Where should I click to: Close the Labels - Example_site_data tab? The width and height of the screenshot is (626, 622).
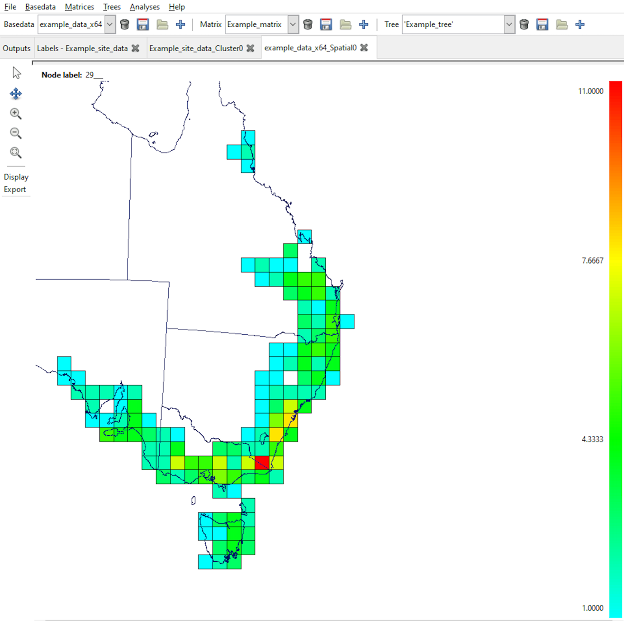click(135, 48)
